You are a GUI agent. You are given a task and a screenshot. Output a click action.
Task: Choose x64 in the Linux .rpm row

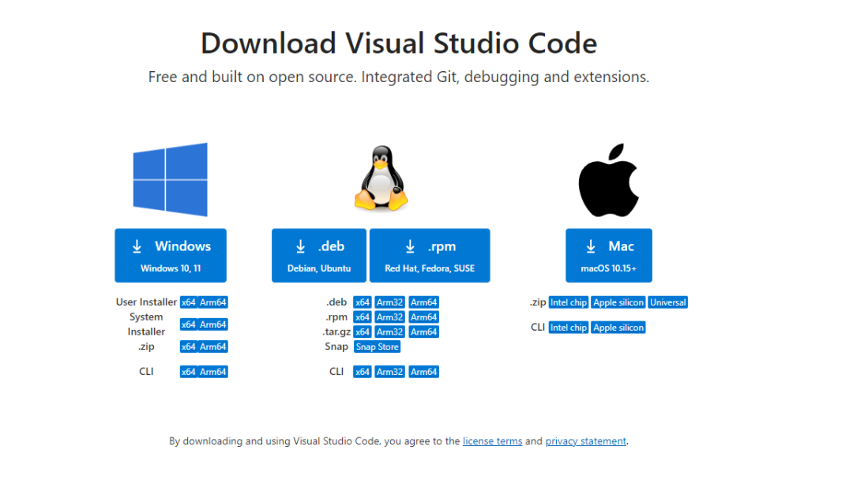(x=363, y=317)
